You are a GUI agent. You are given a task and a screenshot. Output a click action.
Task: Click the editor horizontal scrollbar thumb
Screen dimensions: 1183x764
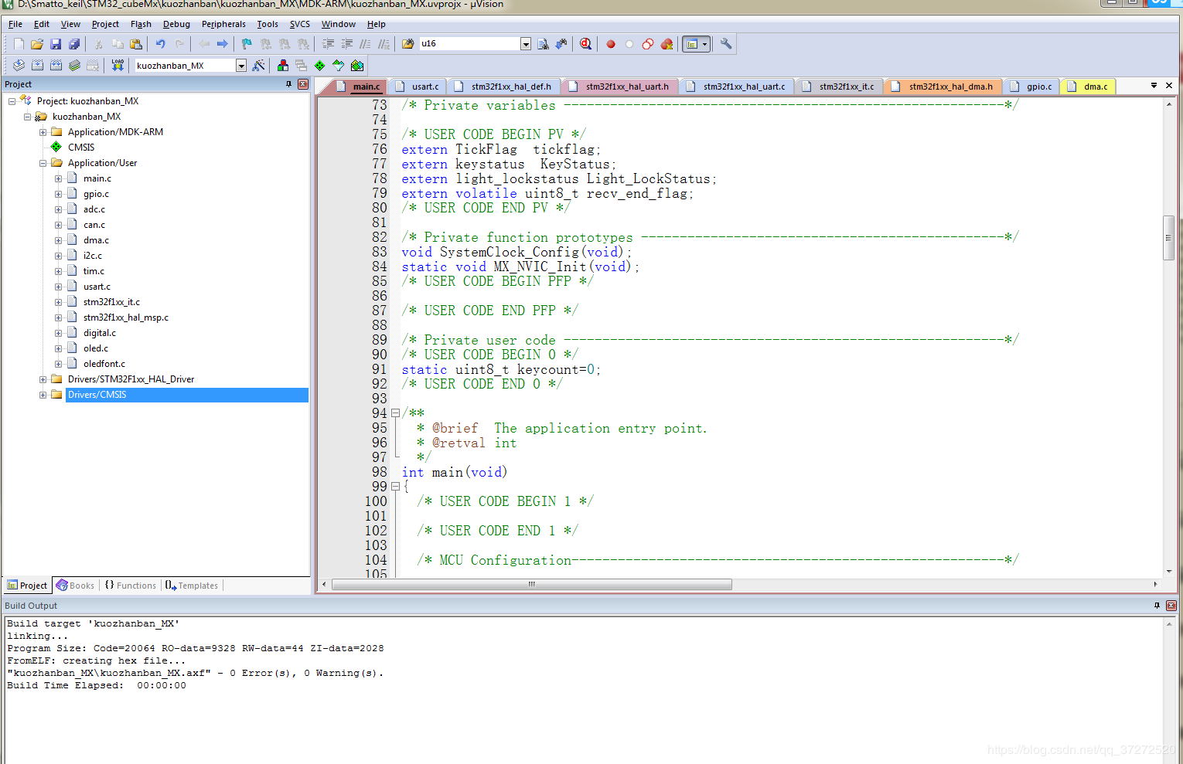531,585
